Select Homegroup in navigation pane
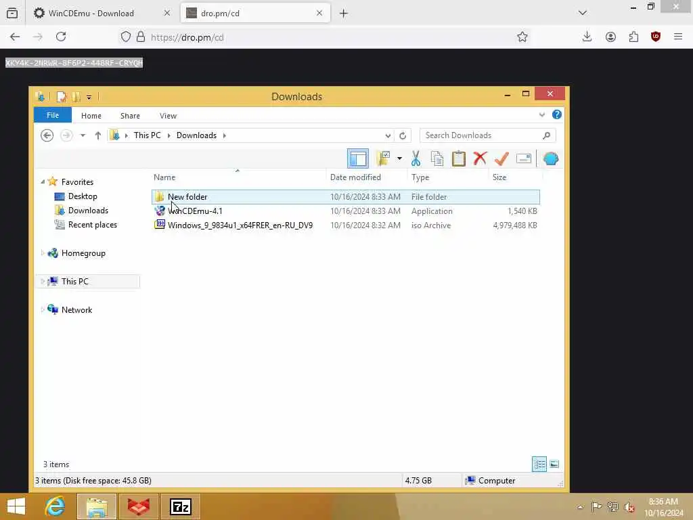 (83, 253)
